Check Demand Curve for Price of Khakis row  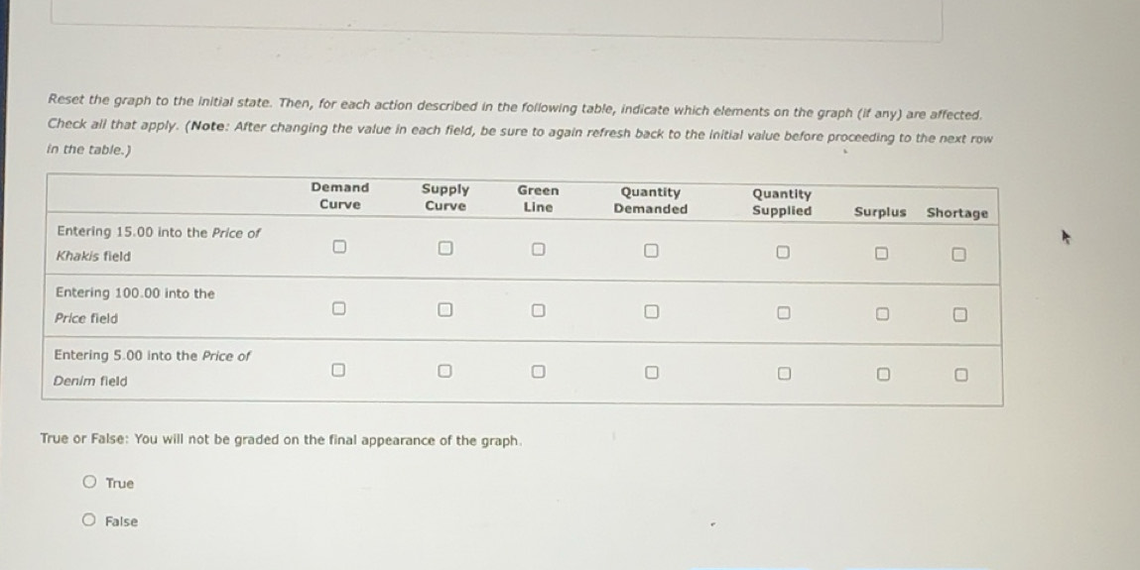click(339, 246)
